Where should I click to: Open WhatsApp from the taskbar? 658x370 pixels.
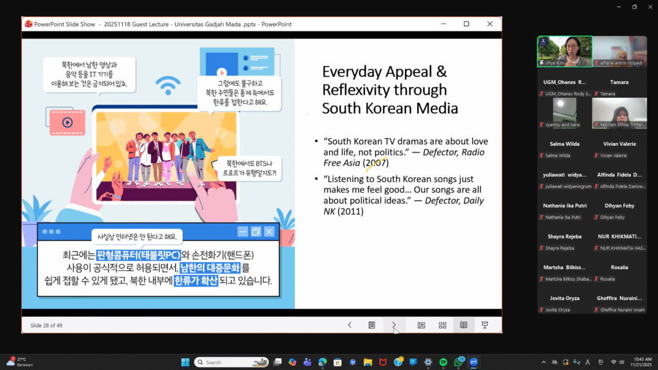[458, 362]
